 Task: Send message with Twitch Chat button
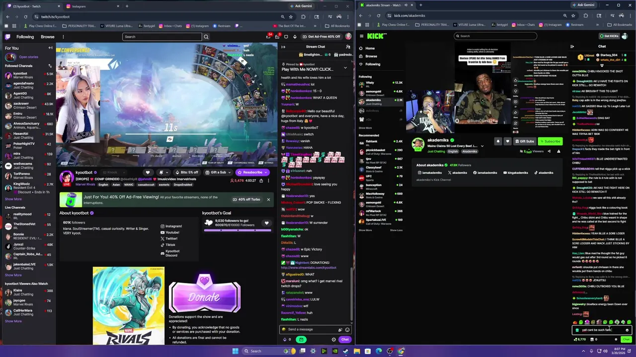(345, 340)
